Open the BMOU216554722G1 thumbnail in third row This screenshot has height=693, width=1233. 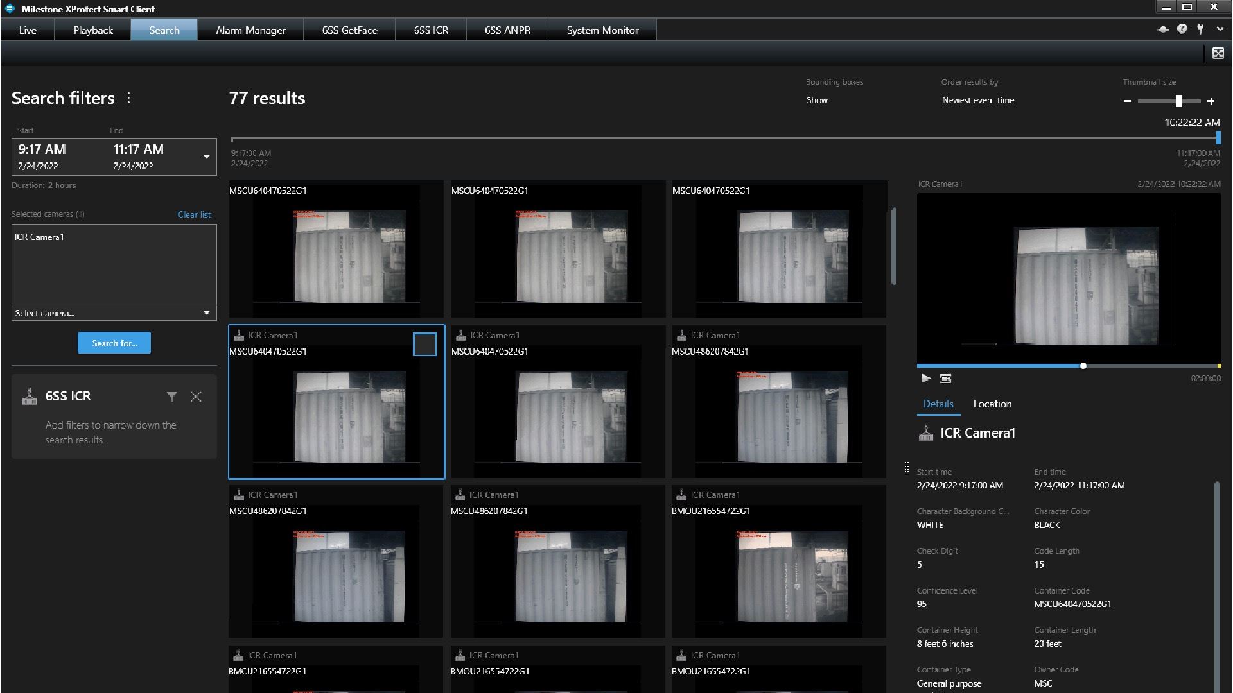(x=779, y=561)
